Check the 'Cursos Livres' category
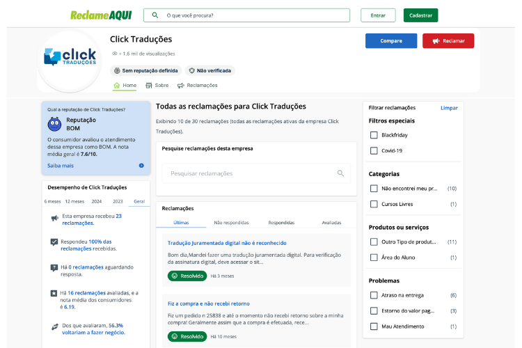The width and height of the screenshot is (522, 348). 374,204
